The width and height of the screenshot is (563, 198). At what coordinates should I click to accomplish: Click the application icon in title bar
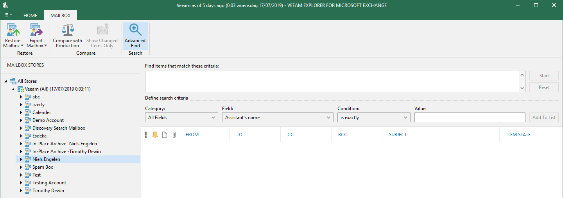pyautogui.click(x=5, y=5)
